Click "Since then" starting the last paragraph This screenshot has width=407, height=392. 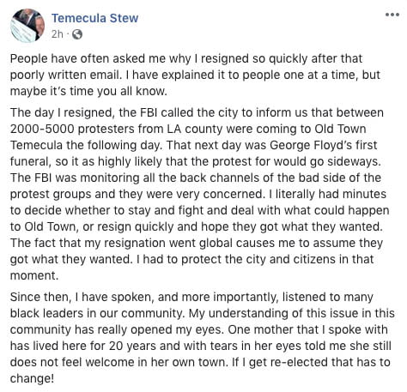(x=40, y=297)
